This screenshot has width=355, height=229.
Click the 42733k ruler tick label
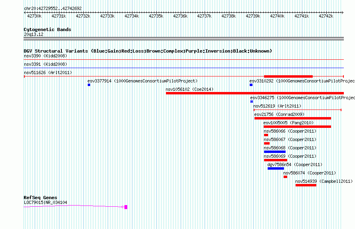click(x=107, y=16)
